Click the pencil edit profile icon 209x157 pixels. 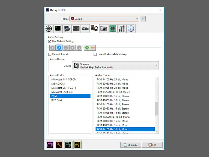pyautogui.click(x=143, y=19)
